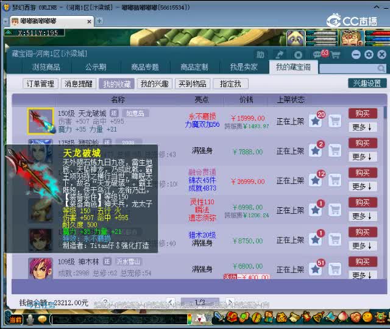Click the 天龙破城 weapon thumbnail
The height and width of the screenshot is (329, 390).
coord(41,121)
